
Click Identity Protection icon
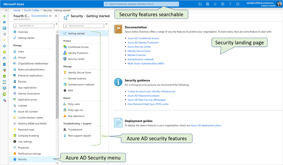coord(65,53)
